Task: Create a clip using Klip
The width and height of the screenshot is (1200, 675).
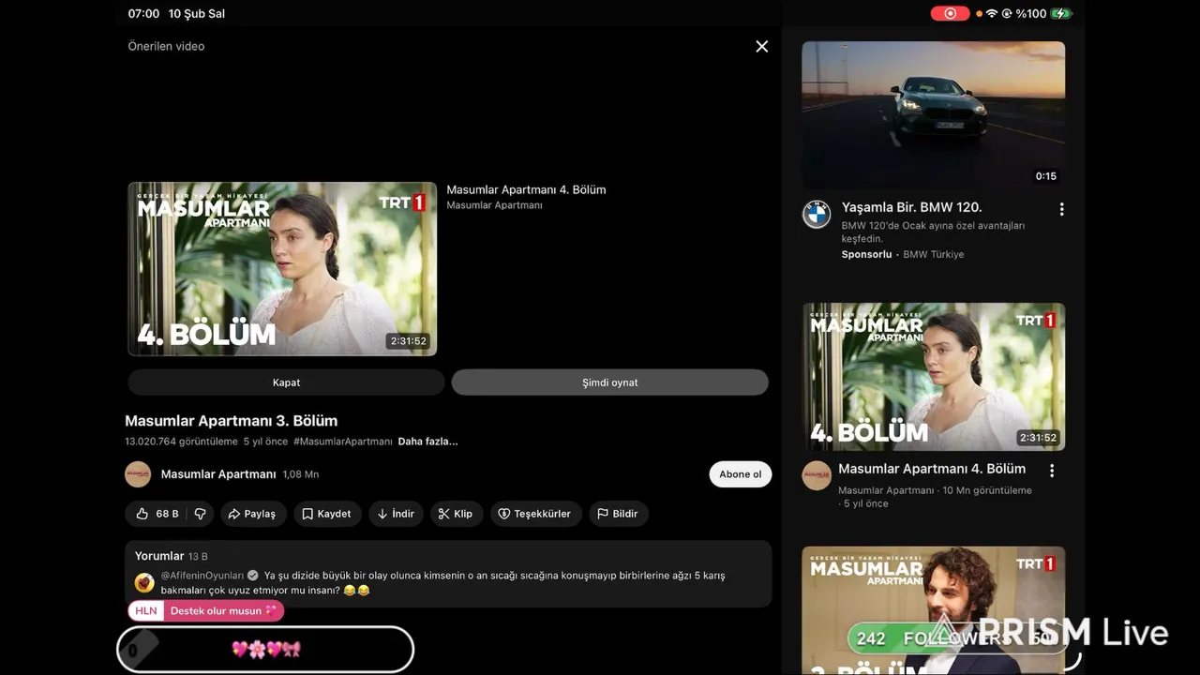Action: (x=457, y=514)
